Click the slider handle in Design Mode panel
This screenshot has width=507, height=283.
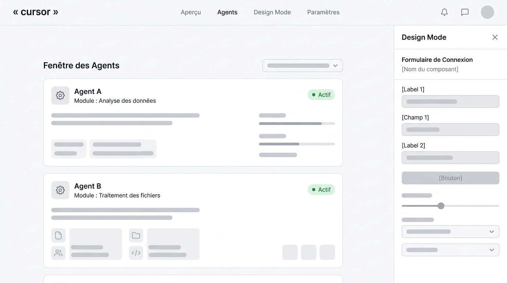pos(441,206)
